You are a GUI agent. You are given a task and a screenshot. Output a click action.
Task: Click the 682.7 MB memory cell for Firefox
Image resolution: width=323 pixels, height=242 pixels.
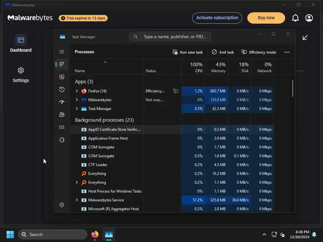click(216, 91)
